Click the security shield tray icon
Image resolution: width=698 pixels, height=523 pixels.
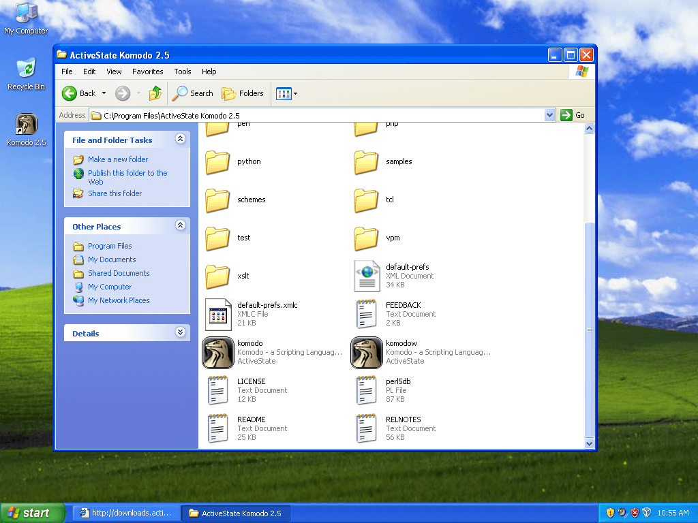(x=610, y=513)
